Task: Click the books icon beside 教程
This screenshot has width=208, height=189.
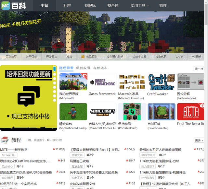Action: coord(5,140)
